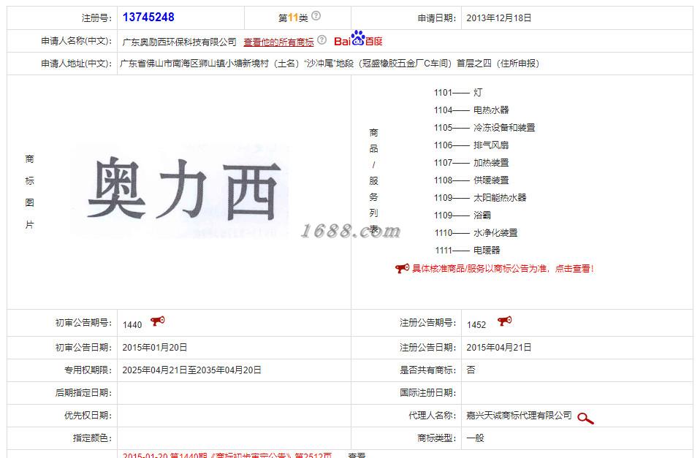700x458 pixels.
Task: Select goods item 1106 排气风扇
Action: click(471, 145)
